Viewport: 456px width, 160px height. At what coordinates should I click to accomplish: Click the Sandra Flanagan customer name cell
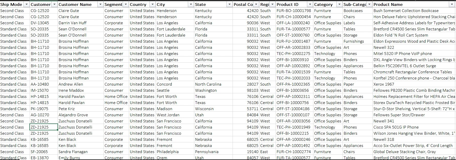pos(73,152)
